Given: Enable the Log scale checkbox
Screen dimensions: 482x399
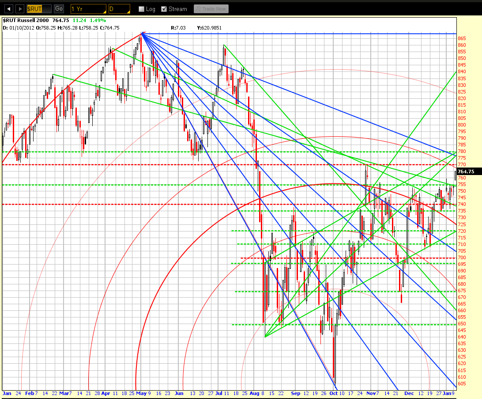Looking at the screenshot, I should coord(141,9).
